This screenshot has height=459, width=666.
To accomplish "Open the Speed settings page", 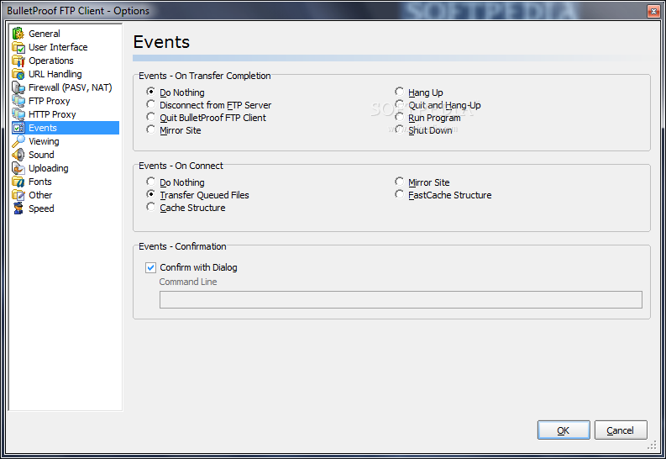I will point(41,208).
